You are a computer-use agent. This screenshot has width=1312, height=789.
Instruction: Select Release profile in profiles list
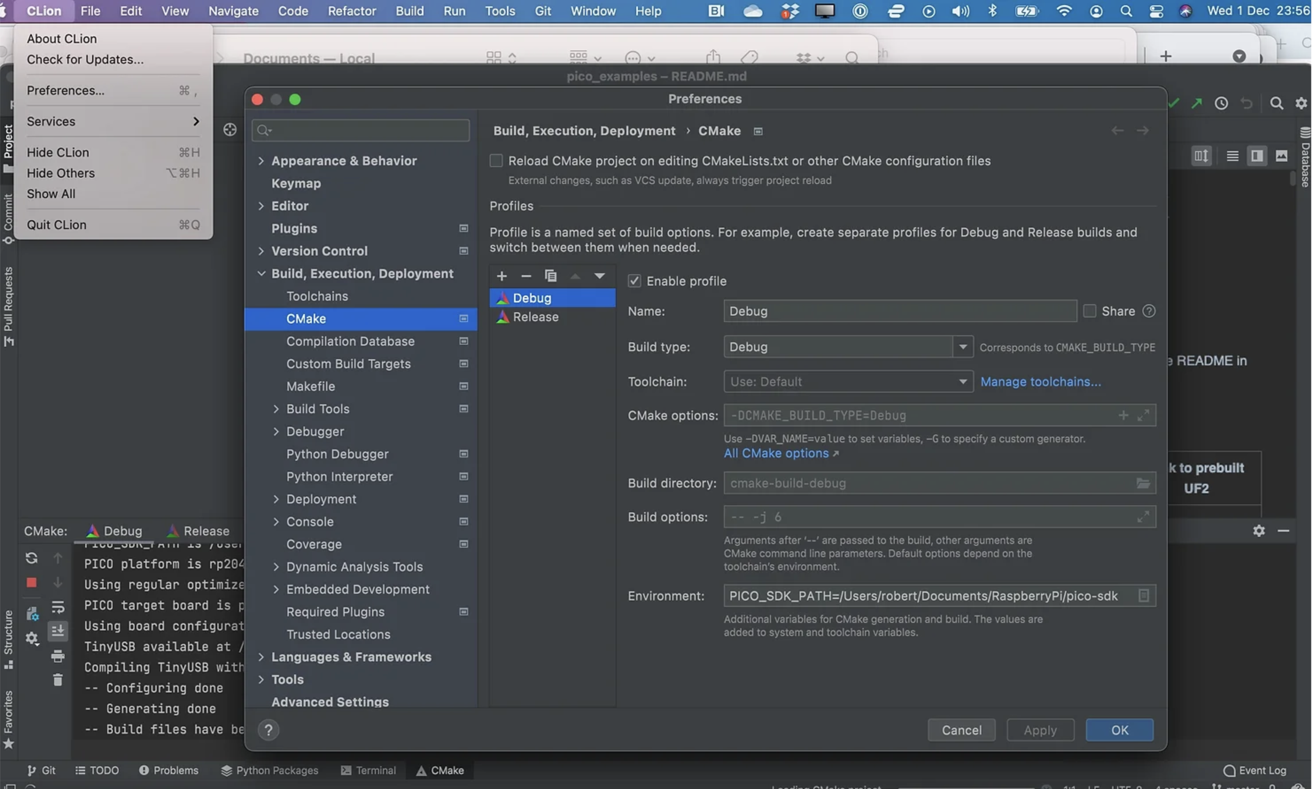pos(552,317)
